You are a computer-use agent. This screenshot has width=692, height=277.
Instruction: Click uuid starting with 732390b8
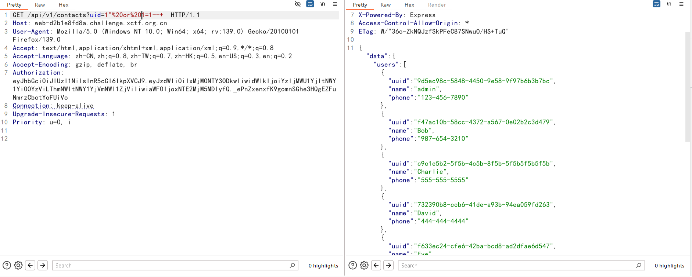(484, 205)
